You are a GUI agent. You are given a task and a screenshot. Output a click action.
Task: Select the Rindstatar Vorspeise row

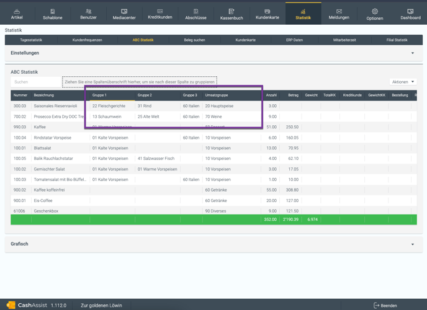[x=213, y=138]
